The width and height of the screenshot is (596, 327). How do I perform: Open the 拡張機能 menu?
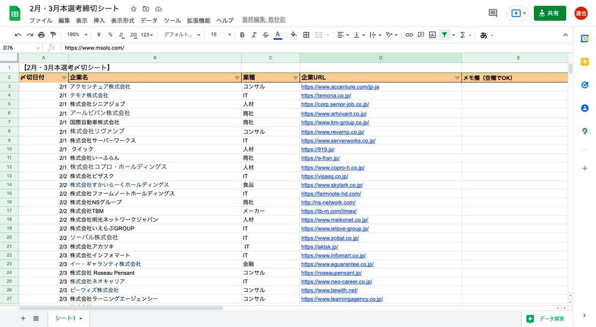[198, 20]
